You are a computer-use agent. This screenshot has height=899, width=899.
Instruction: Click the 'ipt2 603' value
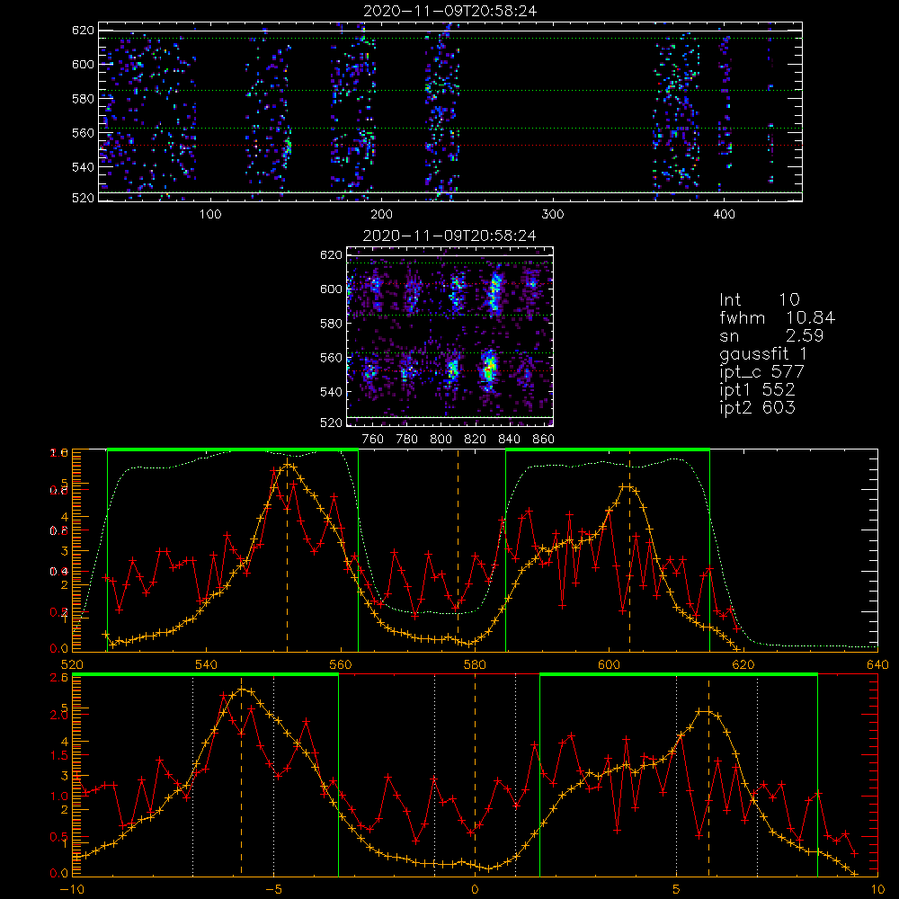pos(757,407)
